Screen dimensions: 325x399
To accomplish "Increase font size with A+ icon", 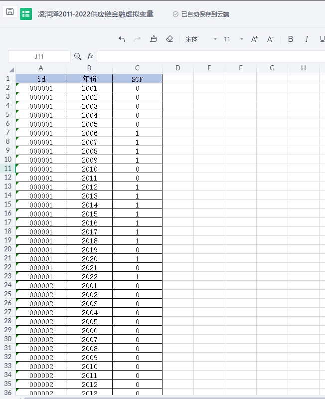I will coord(254,39).
